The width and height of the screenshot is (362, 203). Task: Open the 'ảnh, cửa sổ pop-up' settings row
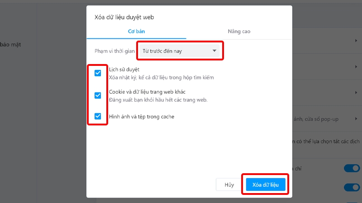(321, 119)
